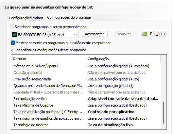
Task: Switch to Configurações globais tab
Action: tap(26, 18)
